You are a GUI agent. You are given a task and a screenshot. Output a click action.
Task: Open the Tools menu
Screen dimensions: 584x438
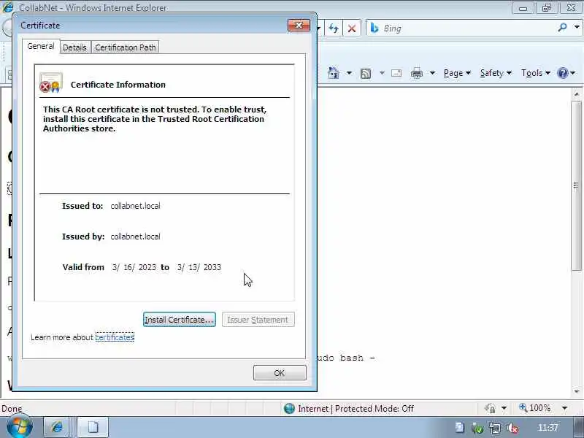[x=535, y=73]
